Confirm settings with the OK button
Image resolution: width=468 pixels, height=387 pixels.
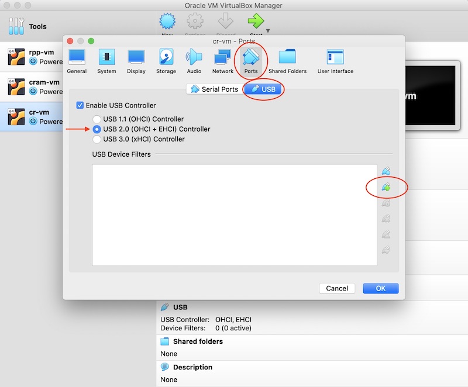[x=380, y=288]
